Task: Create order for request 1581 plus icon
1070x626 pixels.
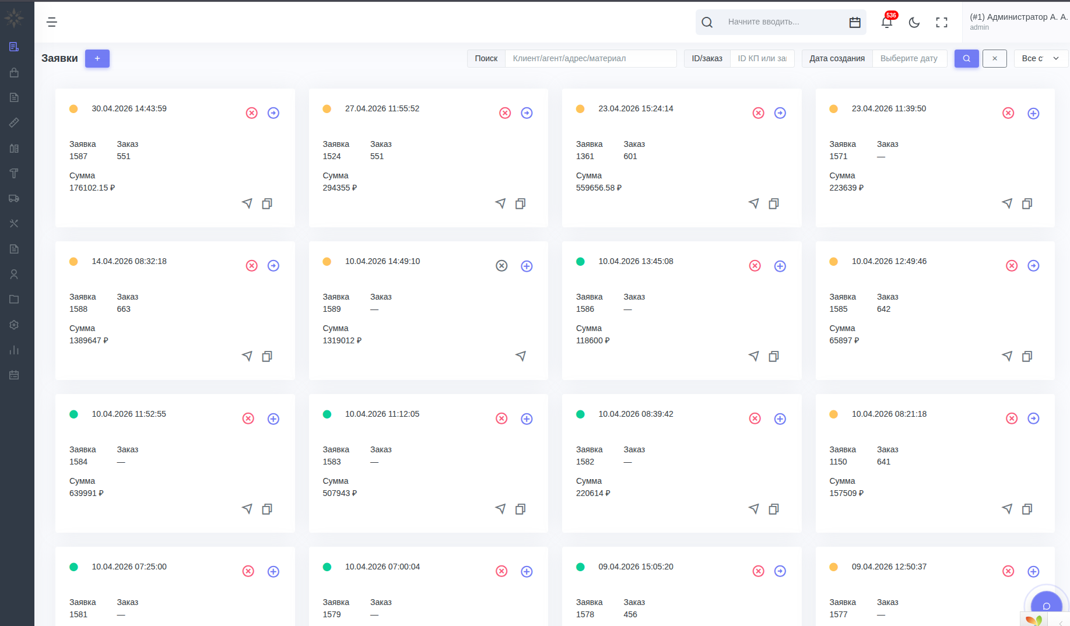Action: point(273,571)
